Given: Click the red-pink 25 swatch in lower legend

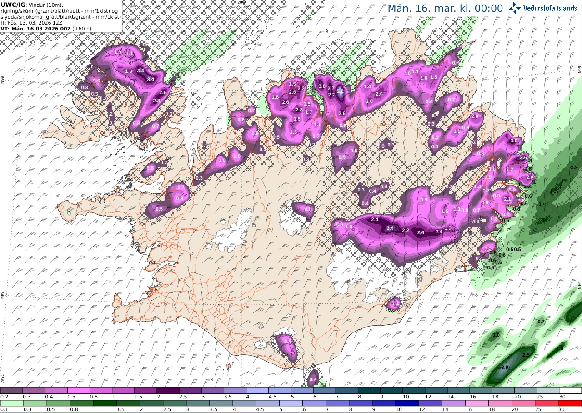Looking at the screenshot, I should coord(547,403).
